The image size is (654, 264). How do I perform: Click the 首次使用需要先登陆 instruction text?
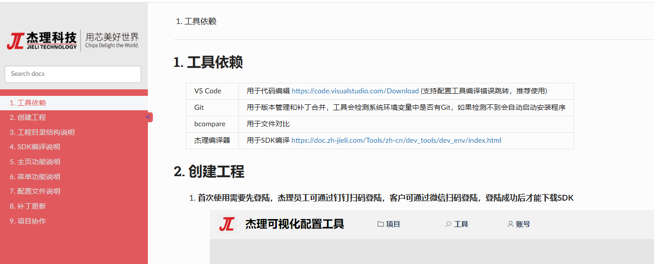click(386, 198)
